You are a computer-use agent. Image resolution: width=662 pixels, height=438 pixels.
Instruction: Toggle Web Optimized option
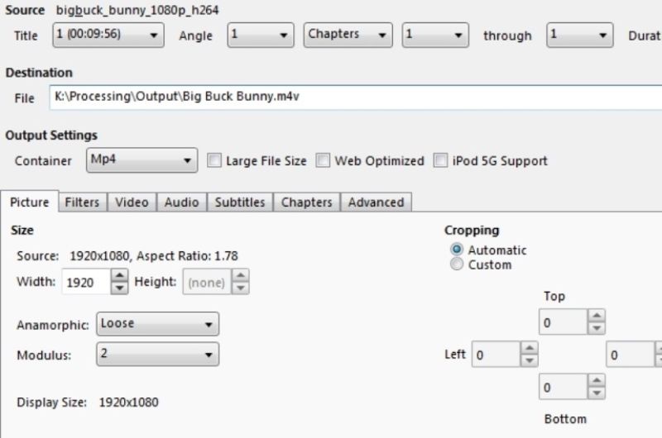(323, 161)
